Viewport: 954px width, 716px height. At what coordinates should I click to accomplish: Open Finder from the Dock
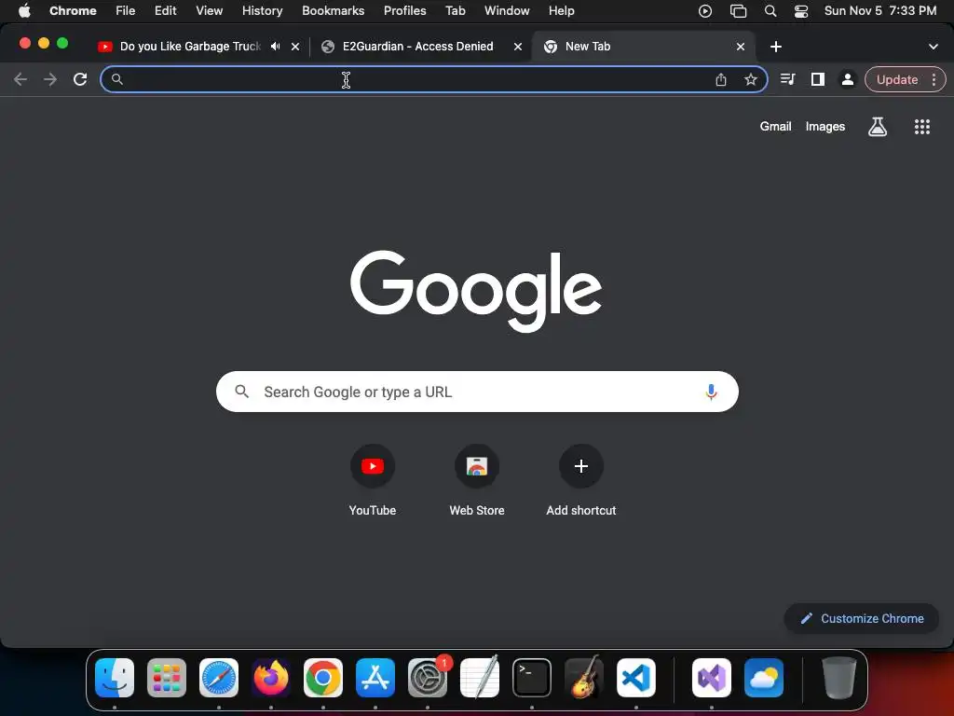tap(115, 678)
